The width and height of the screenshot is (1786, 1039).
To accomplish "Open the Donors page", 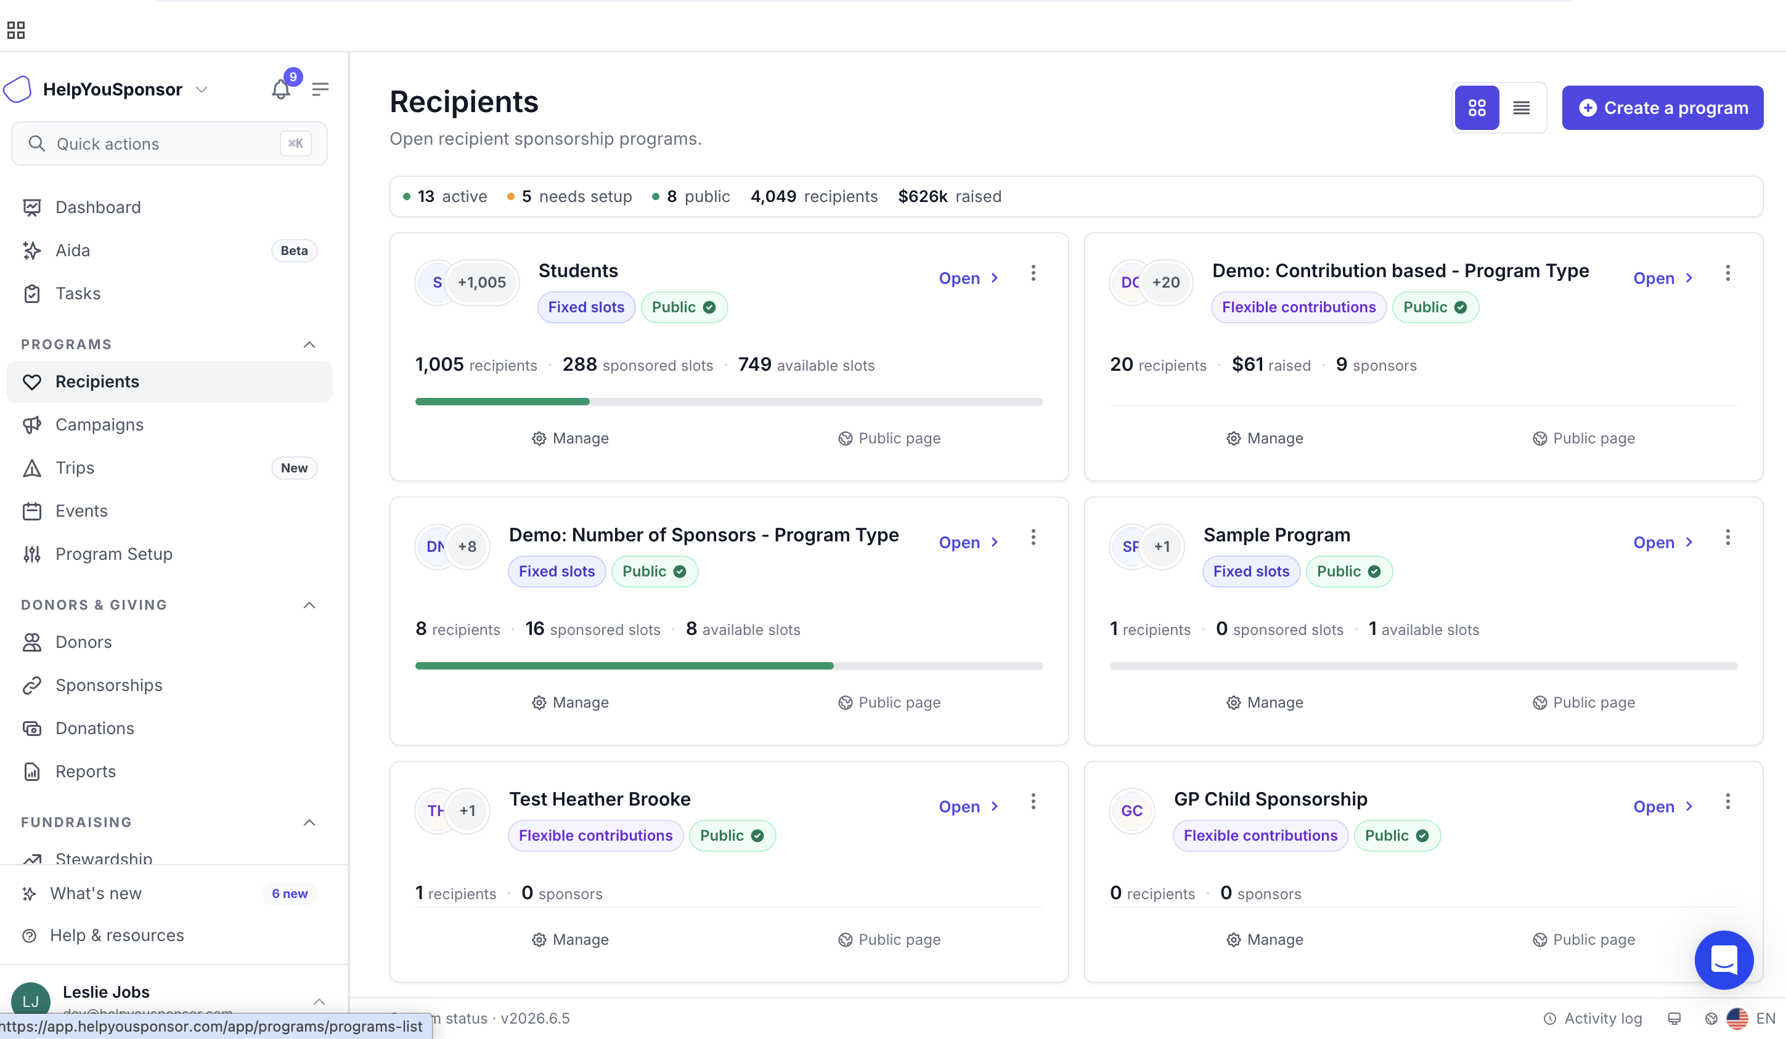I will tap(169, 642).
